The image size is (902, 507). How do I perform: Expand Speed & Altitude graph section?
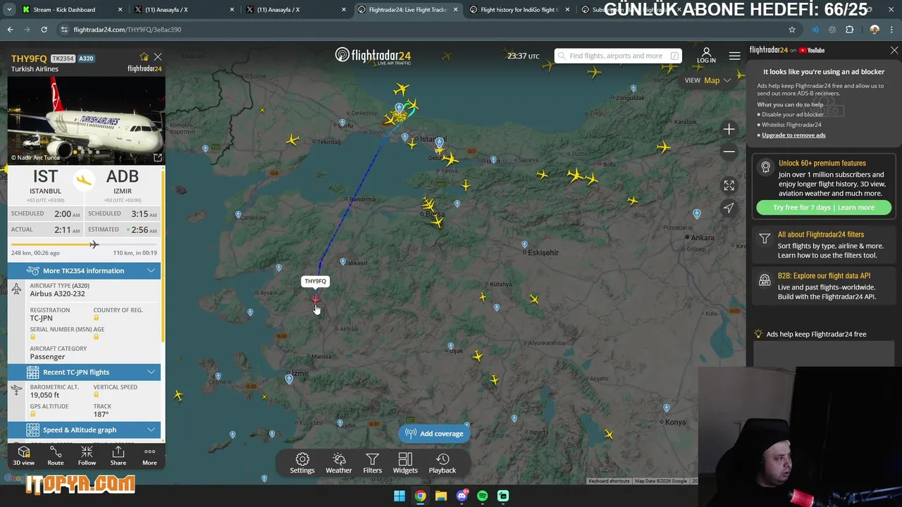coord(84,430)
